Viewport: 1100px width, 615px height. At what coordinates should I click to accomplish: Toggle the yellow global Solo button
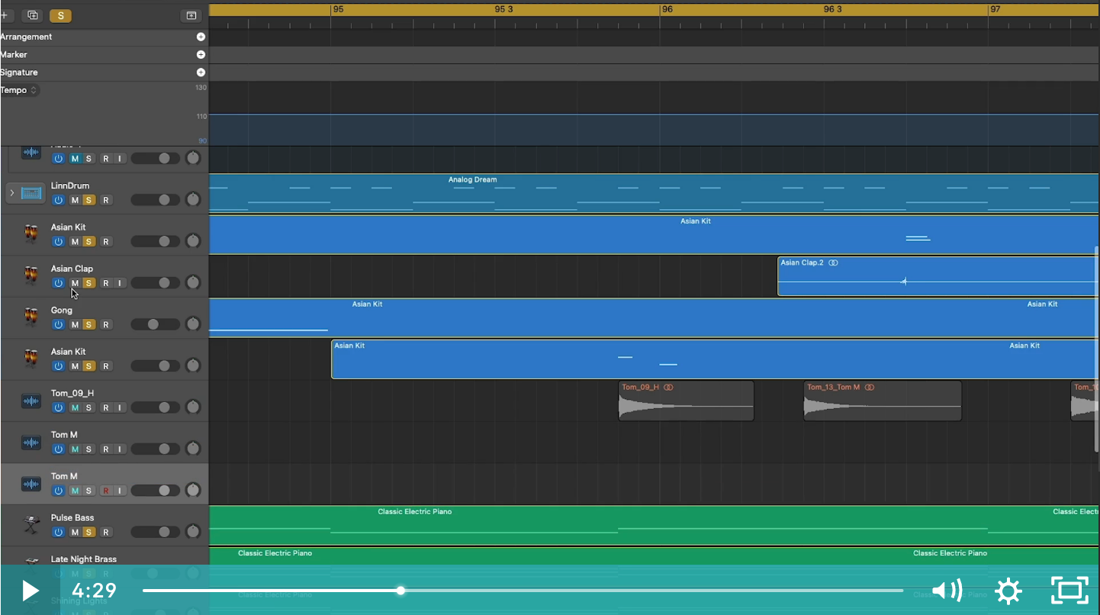[x=60, y=15]
